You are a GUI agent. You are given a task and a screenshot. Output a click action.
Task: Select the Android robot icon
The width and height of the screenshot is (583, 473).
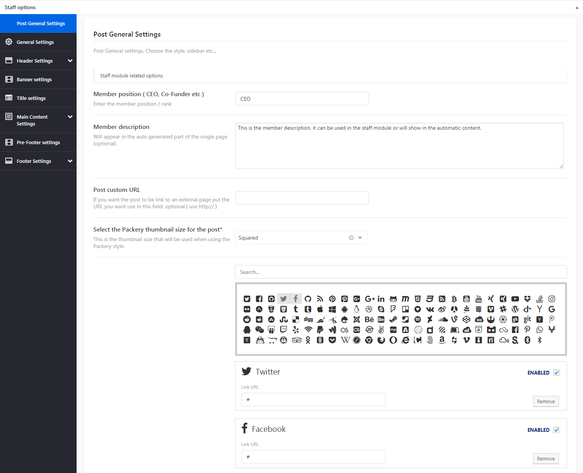(x=344, y=309)
